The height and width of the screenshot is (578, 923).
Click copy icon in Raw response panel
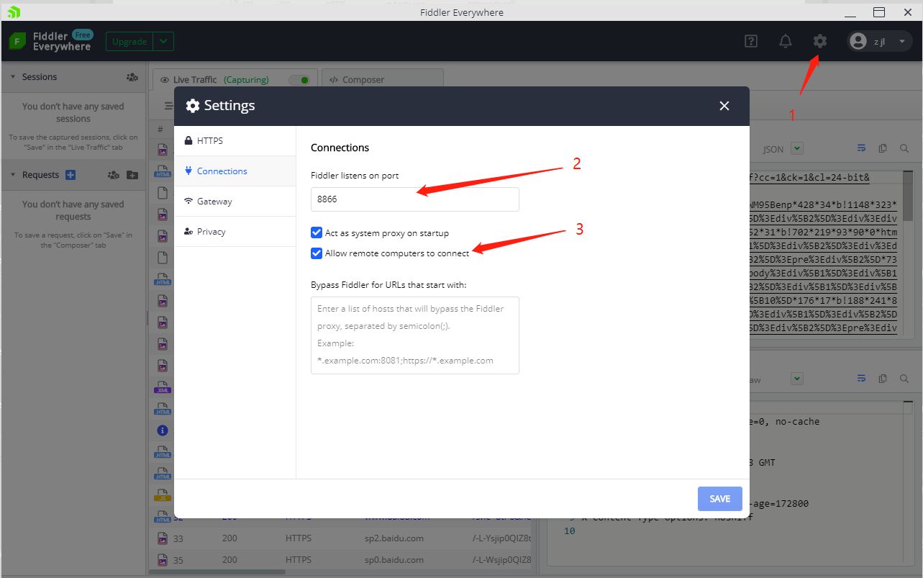(x=883, y=379)
